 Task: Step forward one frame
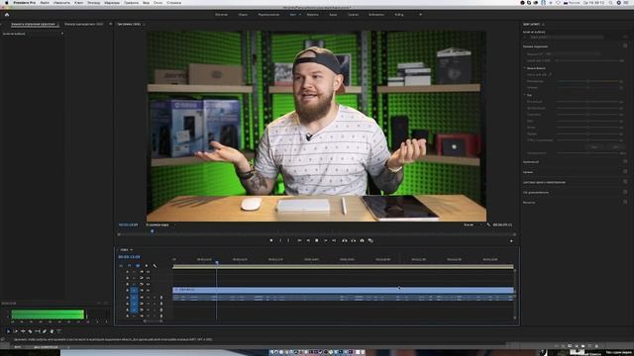pyautogui.click(x=326, y=240)
